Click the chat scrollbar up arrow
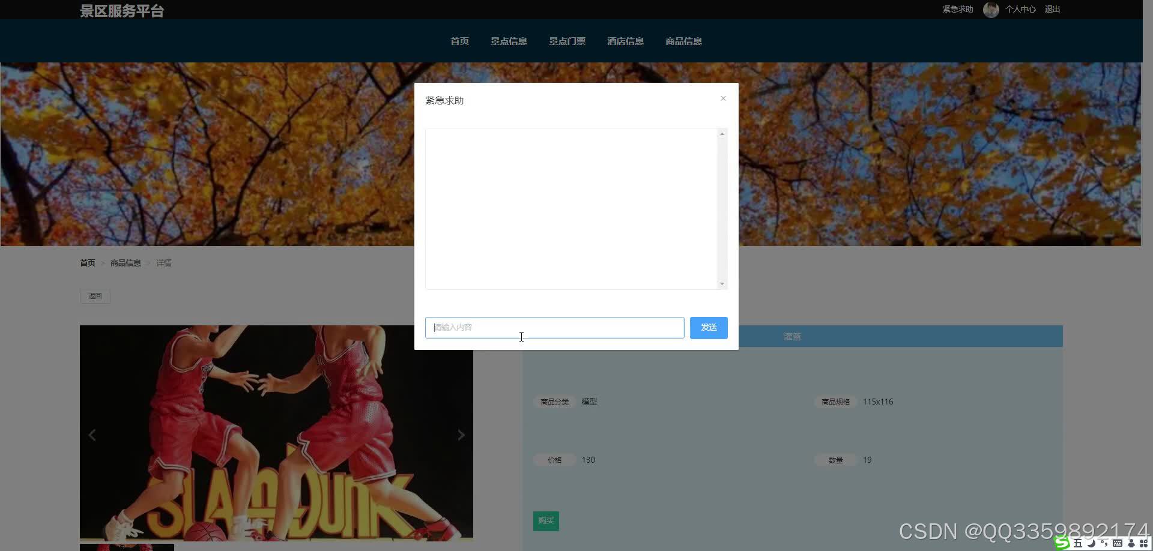This screenshot has width=1153, height=551. coord(722,134)
